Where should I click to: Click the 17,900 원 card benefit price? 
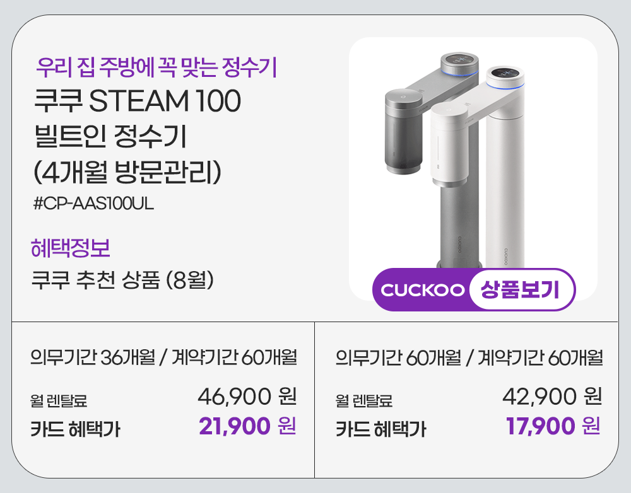point(552,427)
